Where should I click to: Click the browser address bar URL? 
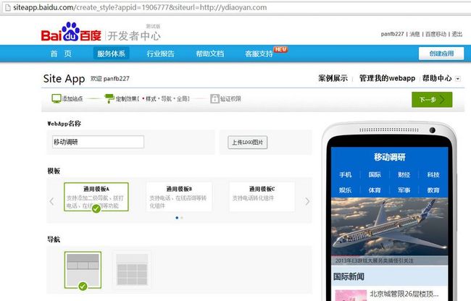pyautogui.click(x=140, y=7)
